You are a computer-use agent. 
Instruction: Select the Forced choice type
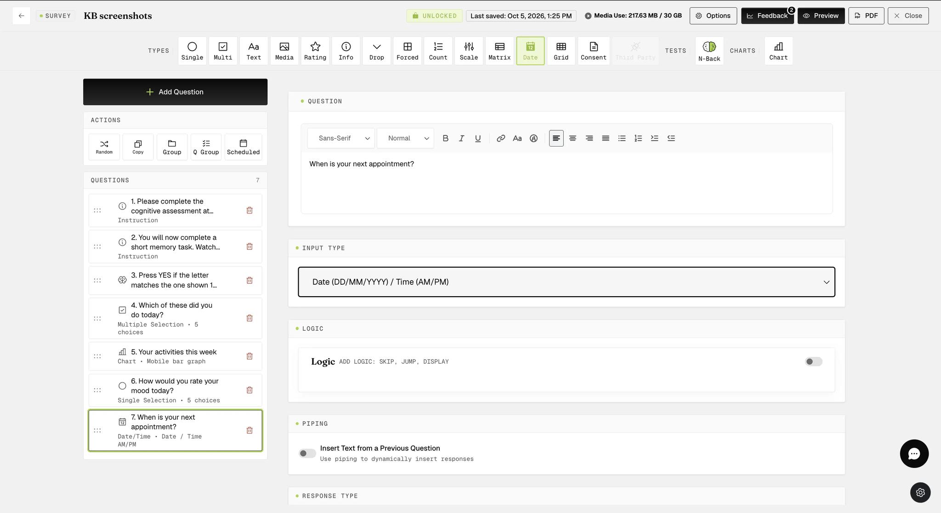click(408, 51)
